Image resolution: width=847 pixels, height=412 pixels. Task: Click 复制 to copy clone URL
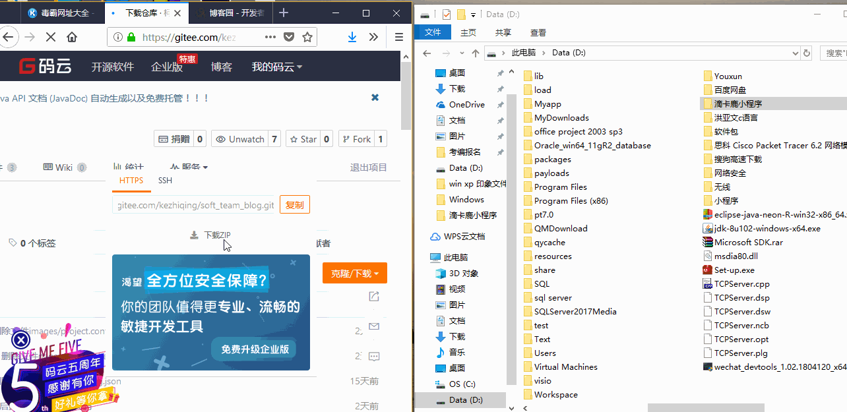(295, 205)
